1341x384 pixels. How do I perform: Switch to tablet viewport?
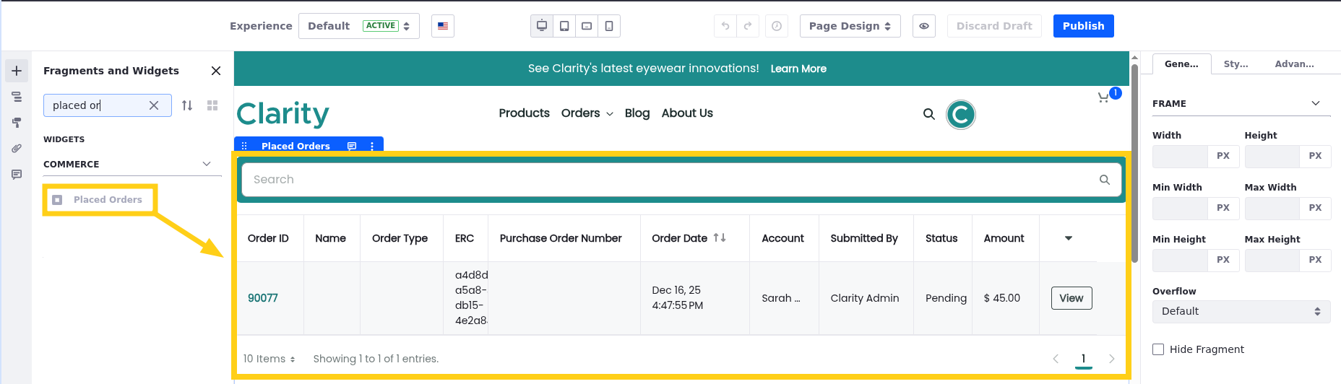click(564, 26)
